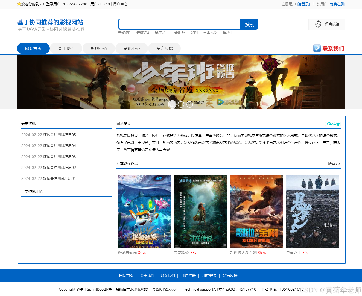Click inside the search input box

tap(179, 24)
